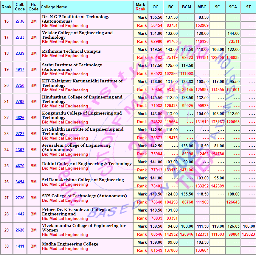Open college code 2736 link
The height and width of the screenshot is (255, 256).
point(20,21)
